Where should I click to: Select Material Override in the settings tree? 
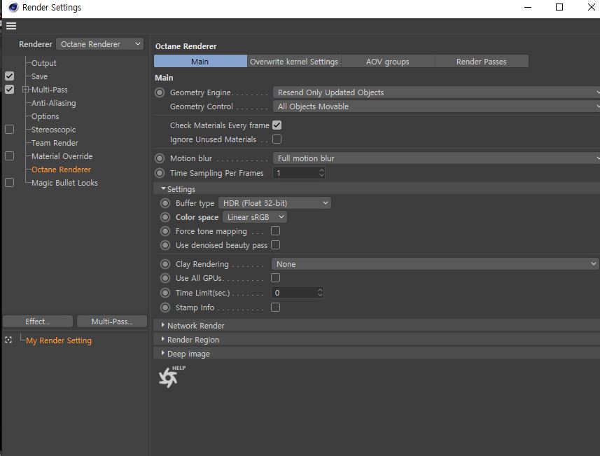coord(62,156)
